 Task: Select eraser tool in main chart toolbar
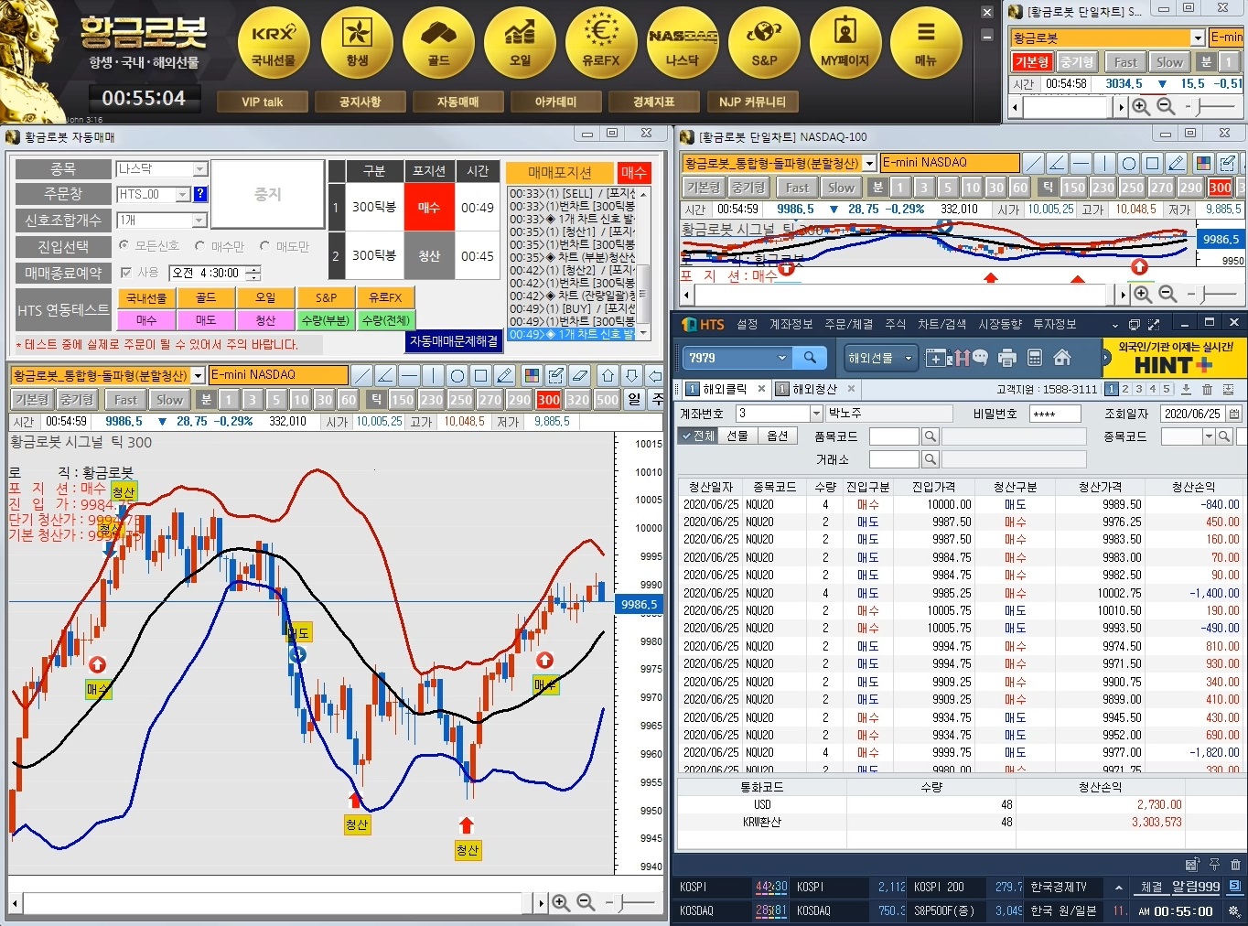point(580,375)
